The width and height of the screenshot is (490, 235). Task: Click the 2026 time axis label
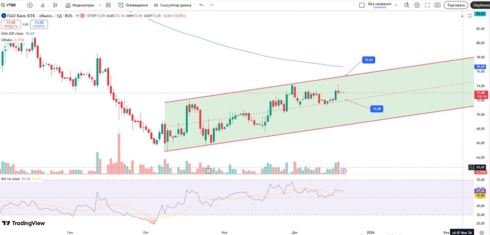370,232
